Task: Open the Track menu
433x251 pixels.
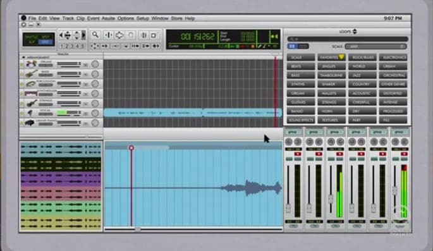Action: pos(68,18)
